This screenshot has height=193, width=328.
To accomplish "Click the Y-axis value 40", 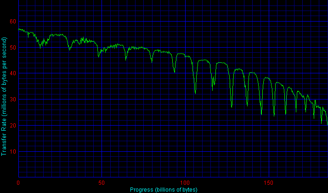I will point(13,73).
